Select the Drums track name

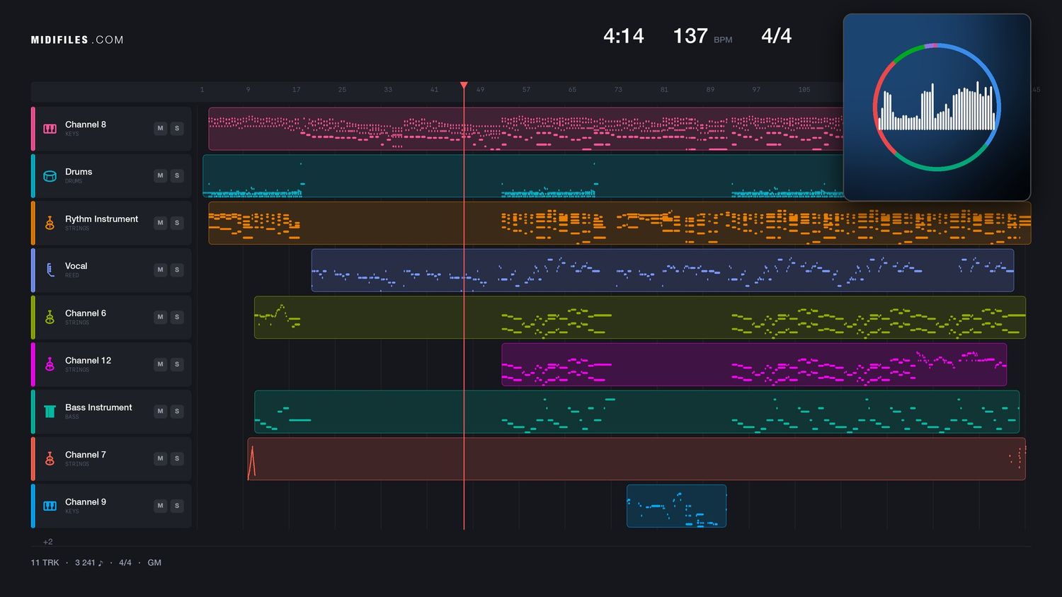pos(79,172)
